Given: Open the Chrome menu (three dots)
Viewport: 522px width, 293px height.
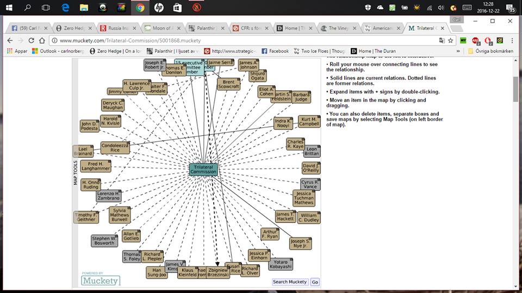Looking at the screenshot, I should (x=513, y=40).
